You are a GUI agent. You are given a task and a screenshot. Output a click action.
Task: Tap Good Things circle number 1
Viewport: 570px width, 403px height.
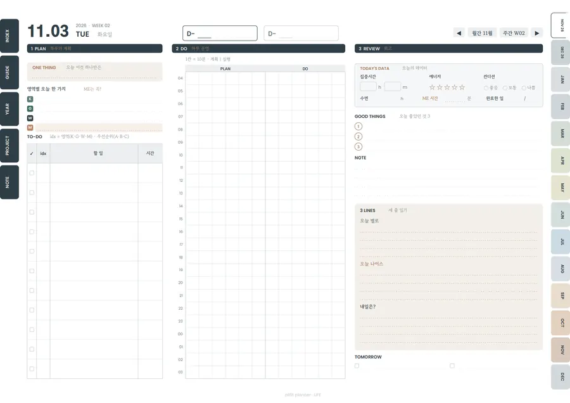[x=358, y=126]
